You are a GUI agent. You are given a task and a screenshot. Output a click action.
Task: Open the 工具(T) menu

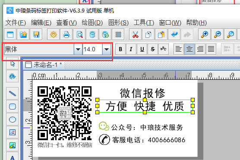pyautogui.click(x=144, y=23)
